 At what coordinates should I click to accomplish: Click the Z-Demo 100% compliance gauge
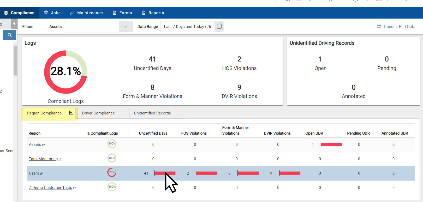click(x=112, y=187)
